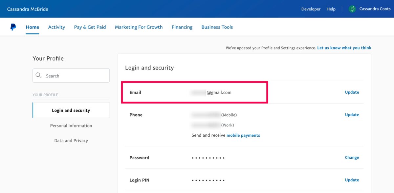Click Change for the Password row
The height and width of the screenshot is (193, 394).
[352, 158]
